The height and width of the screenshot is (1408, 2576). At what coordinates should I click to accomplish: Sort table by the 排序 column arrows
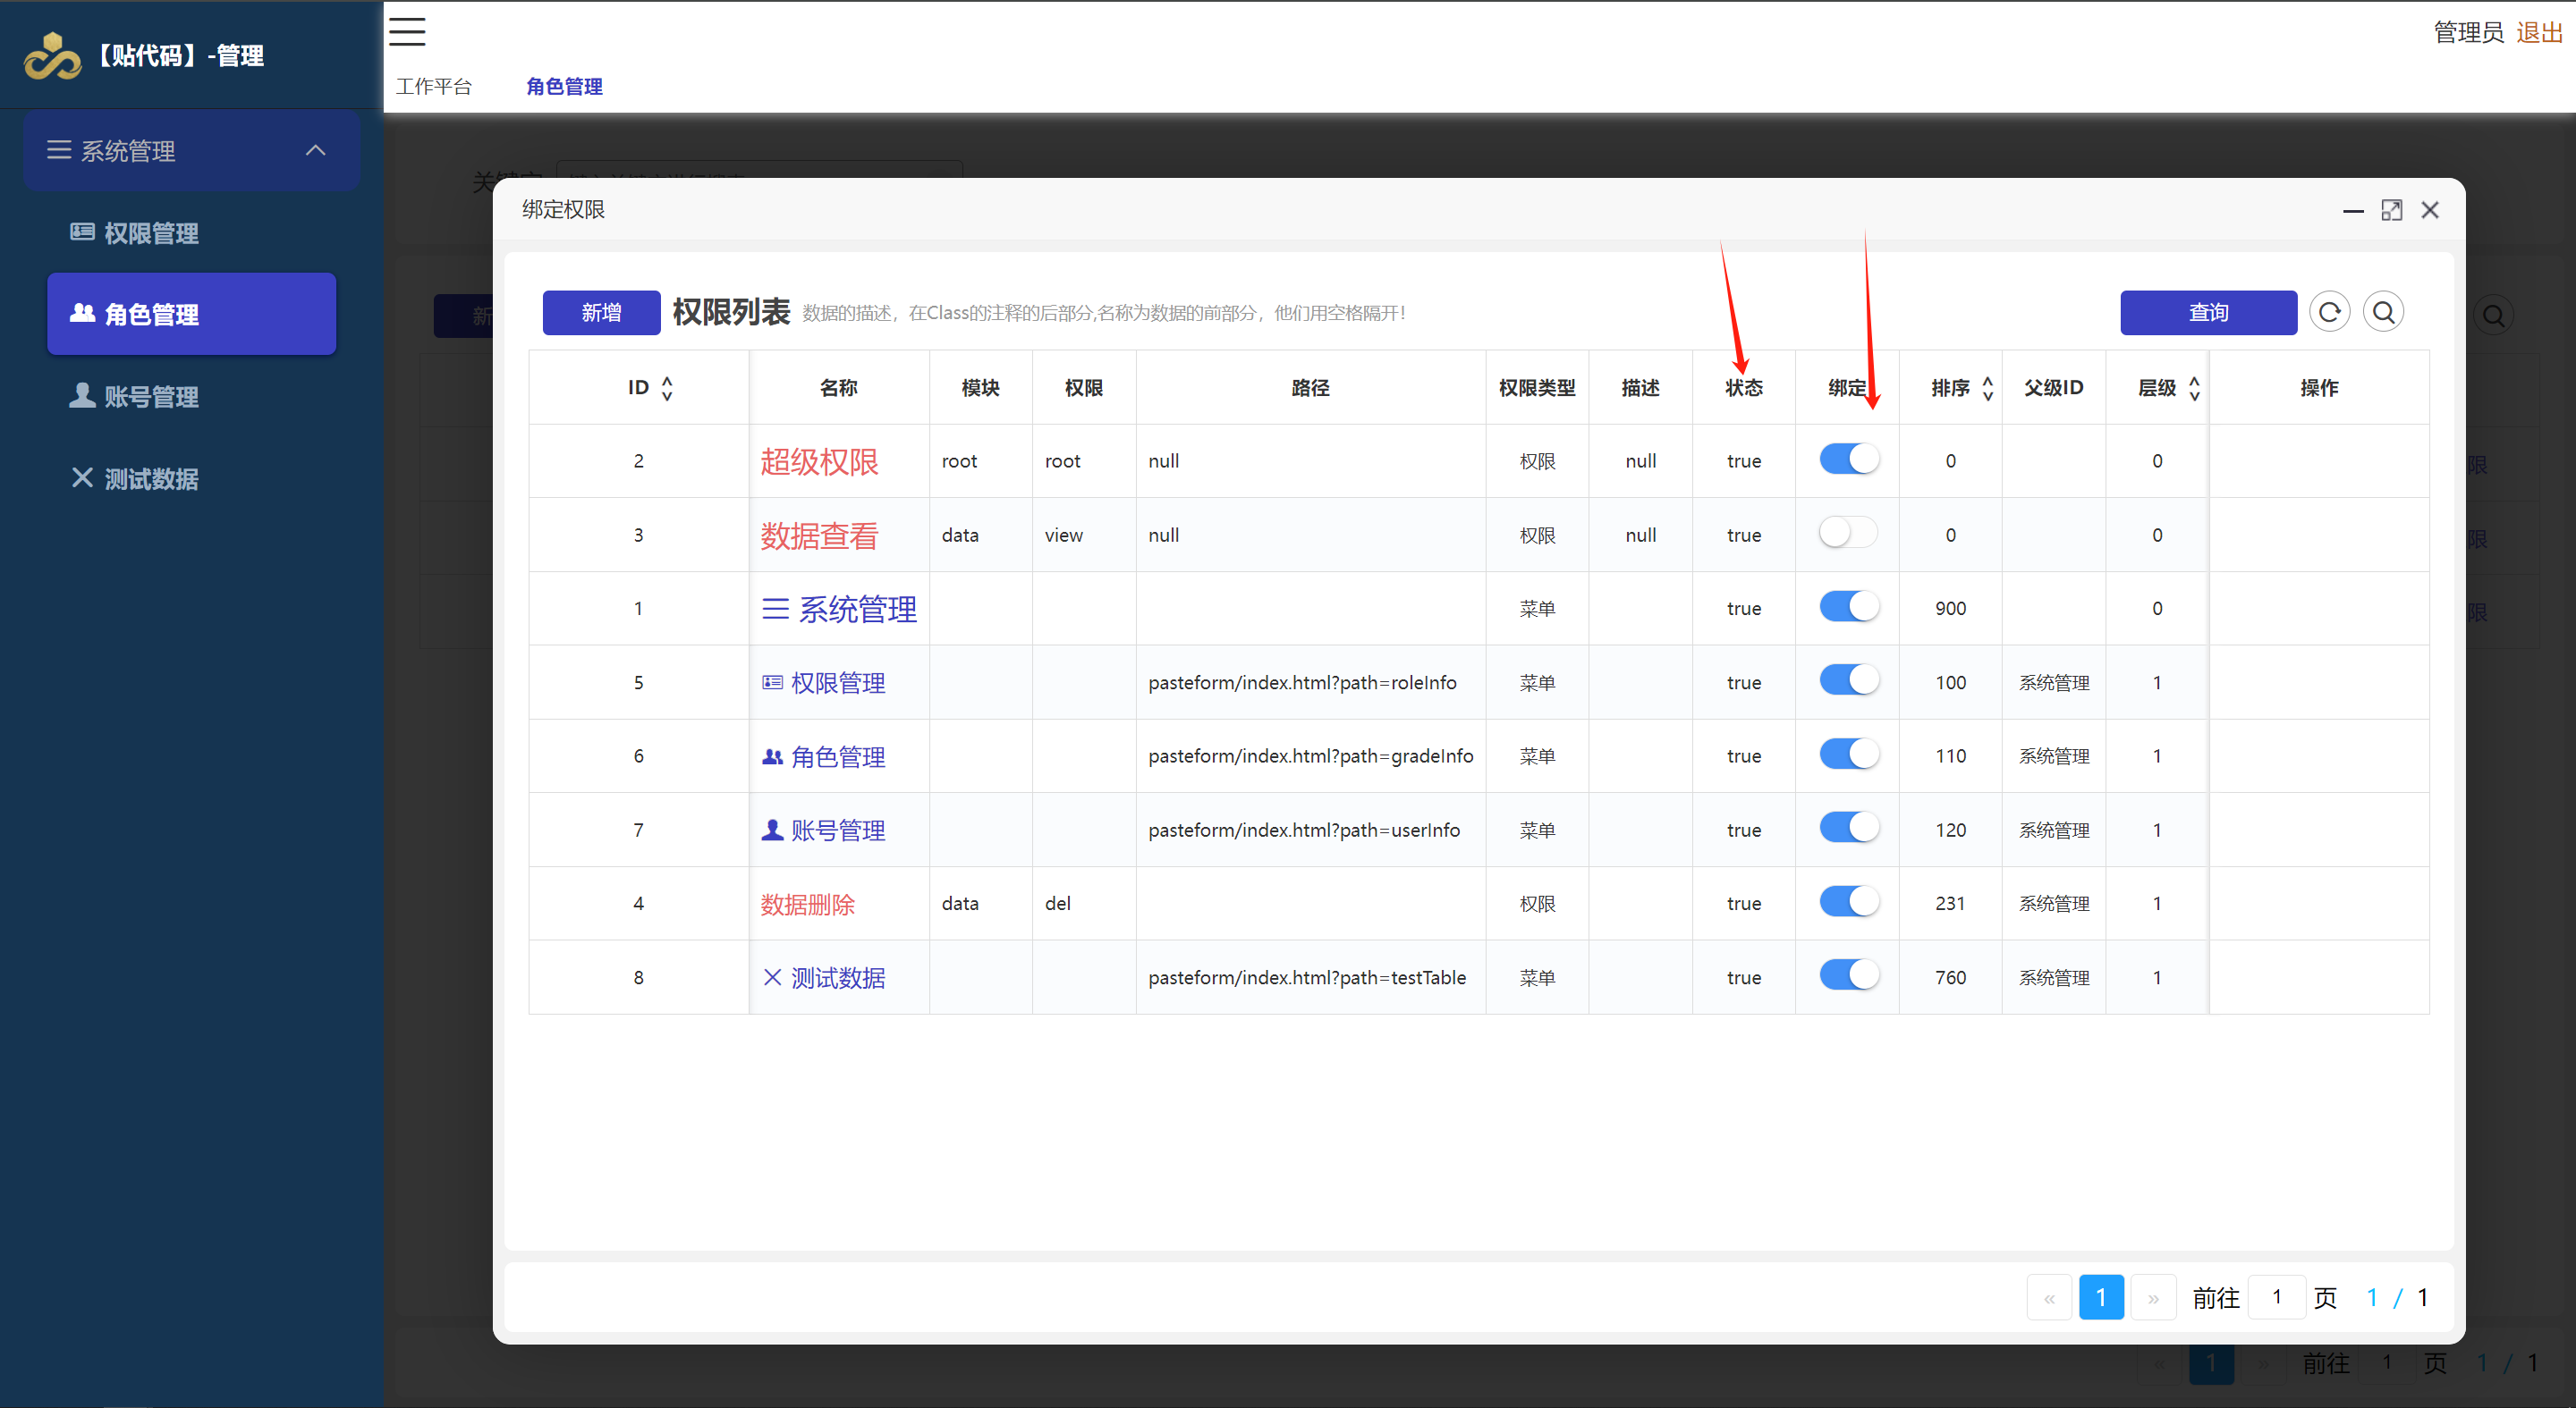(x=1987, y=388)
